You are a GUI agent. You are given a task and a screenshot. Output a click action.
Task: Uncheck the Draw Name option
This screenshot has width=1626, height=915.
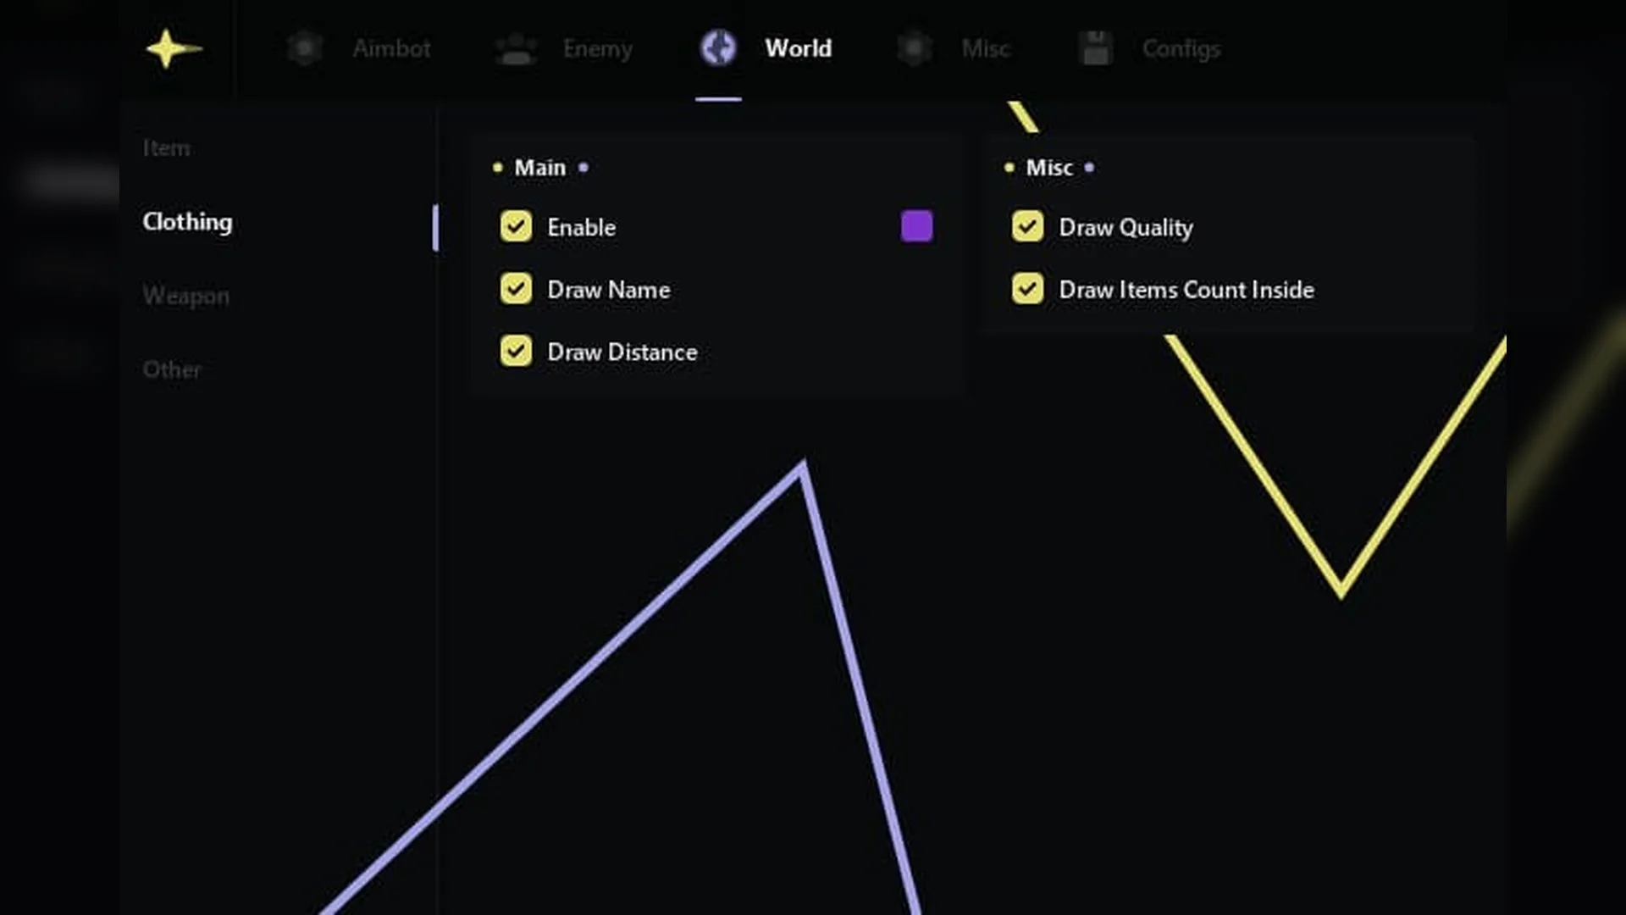[x=516, y=289]
